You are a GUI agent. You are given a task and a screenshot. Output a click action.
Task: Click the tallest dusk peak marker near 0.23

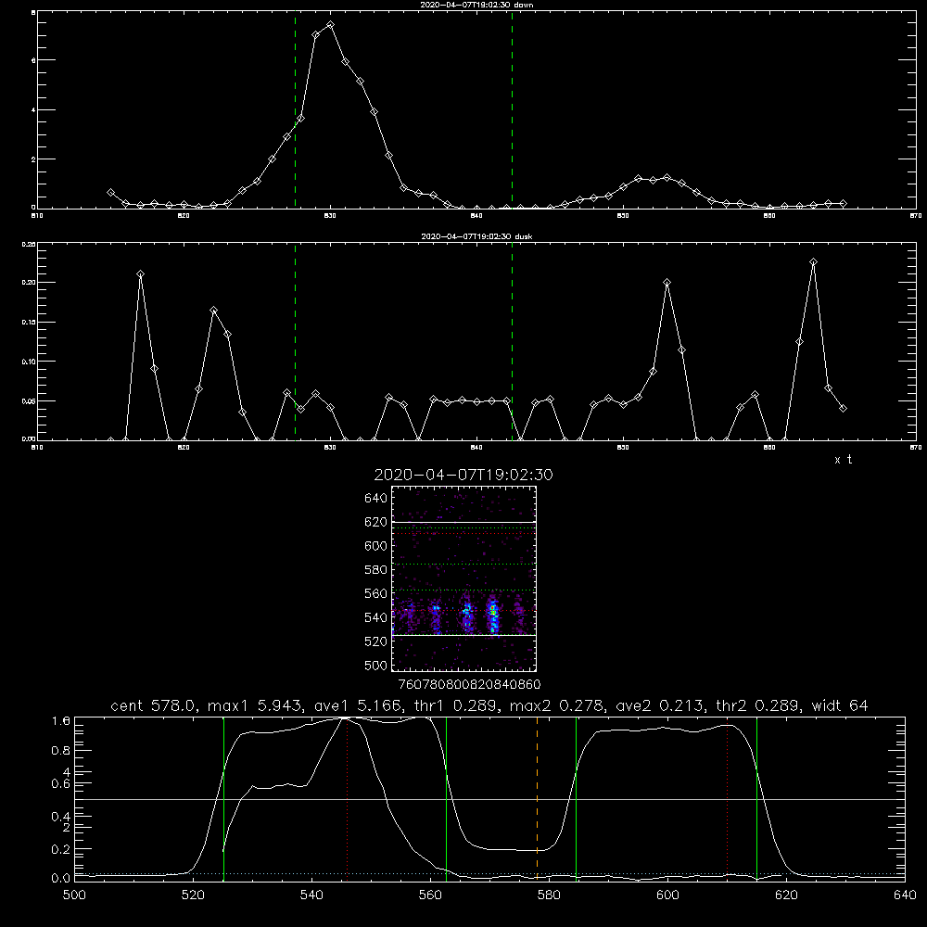click(x=814, y=262)
